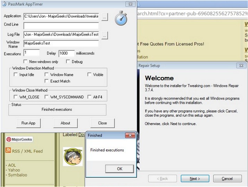Open the Symbaloo link in the sidebar
Image resolution: width=248 pixels, height=187 pixels.
tap(18, 175)
